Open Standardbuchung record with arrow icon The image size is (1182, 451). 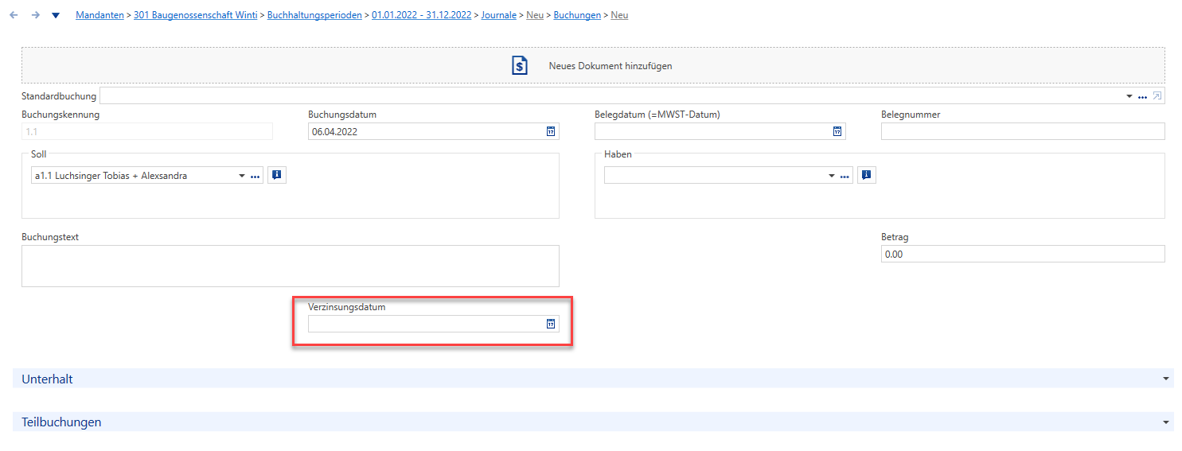click(1157, 96)
